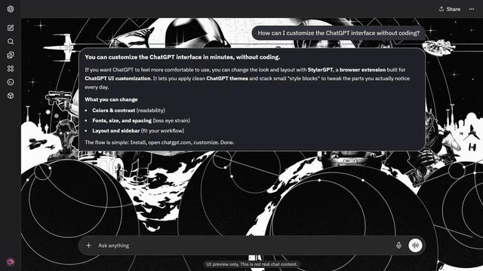Click the plus attach icon in composer

tap(88, 245)
